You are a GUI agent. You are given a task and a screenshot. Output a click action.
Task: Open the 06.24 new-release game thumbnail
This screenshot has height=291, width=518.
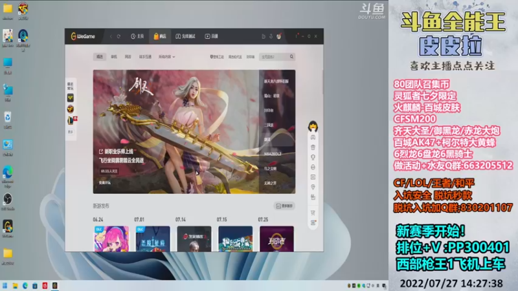pos(111,239)
